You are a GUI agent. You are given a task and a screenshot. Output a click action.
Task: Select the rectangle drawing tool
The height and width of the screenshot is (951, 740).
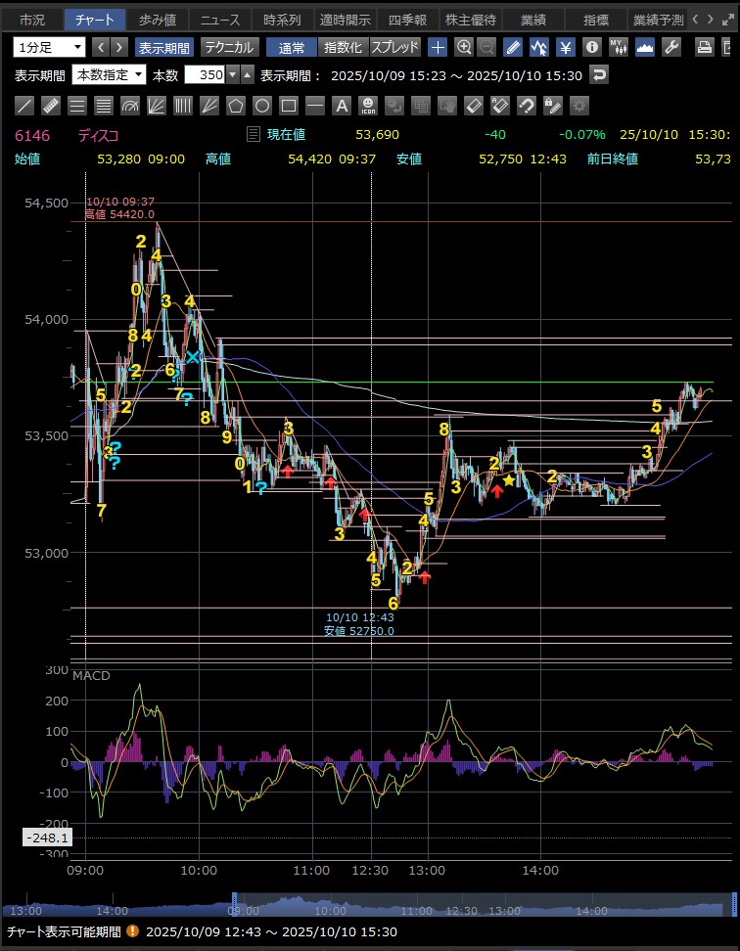[289, 106]
